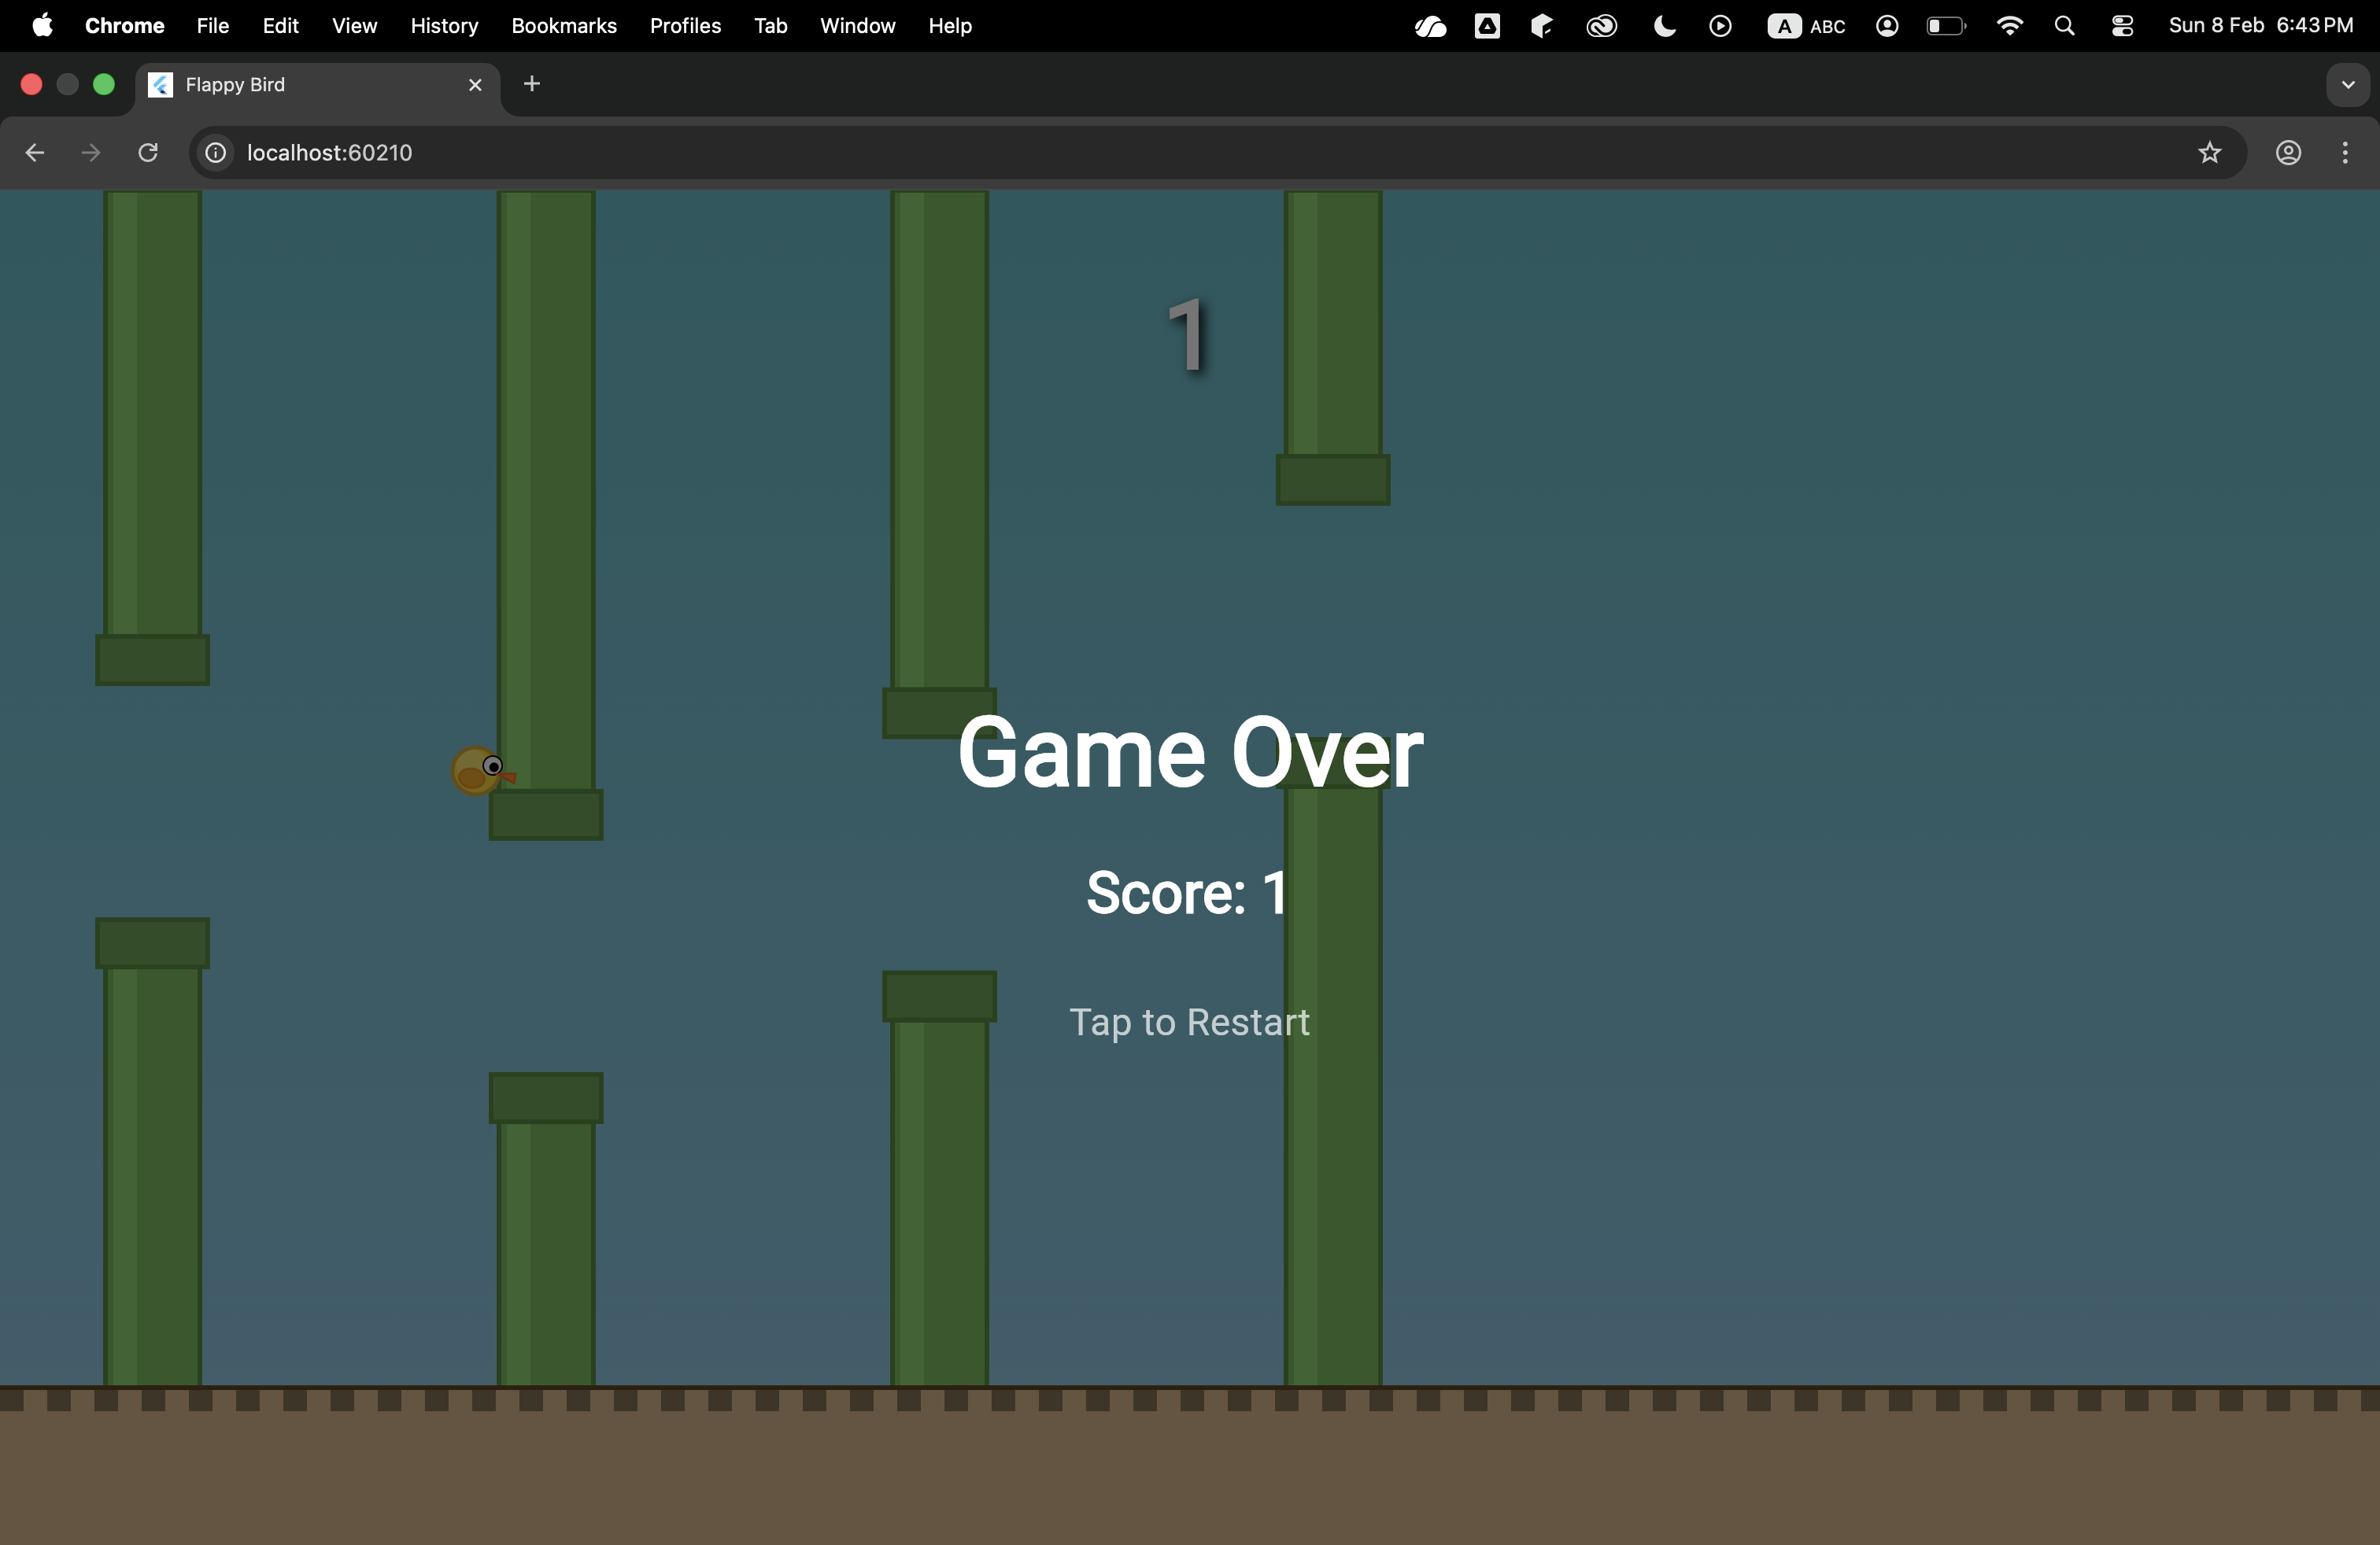The image size is (2380, 1545).
Task: Open Control Center in menu bar
Action: (x=2122, y=26)
